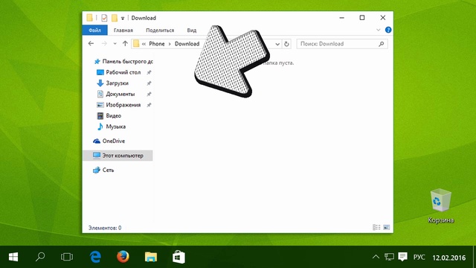The height and width of the screenshot is (268, 476).
Task: Go up one folder level
Action: click(x=125, y=43)
